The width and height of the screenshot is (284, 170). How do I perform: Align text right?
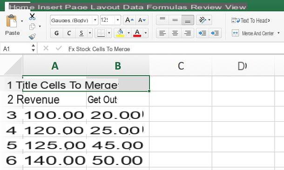click(x=188, y=33)
